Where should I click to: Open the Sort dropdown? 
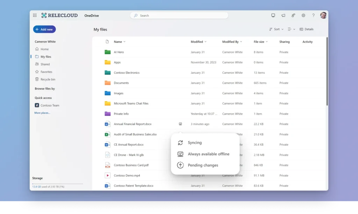coord(276,29)
